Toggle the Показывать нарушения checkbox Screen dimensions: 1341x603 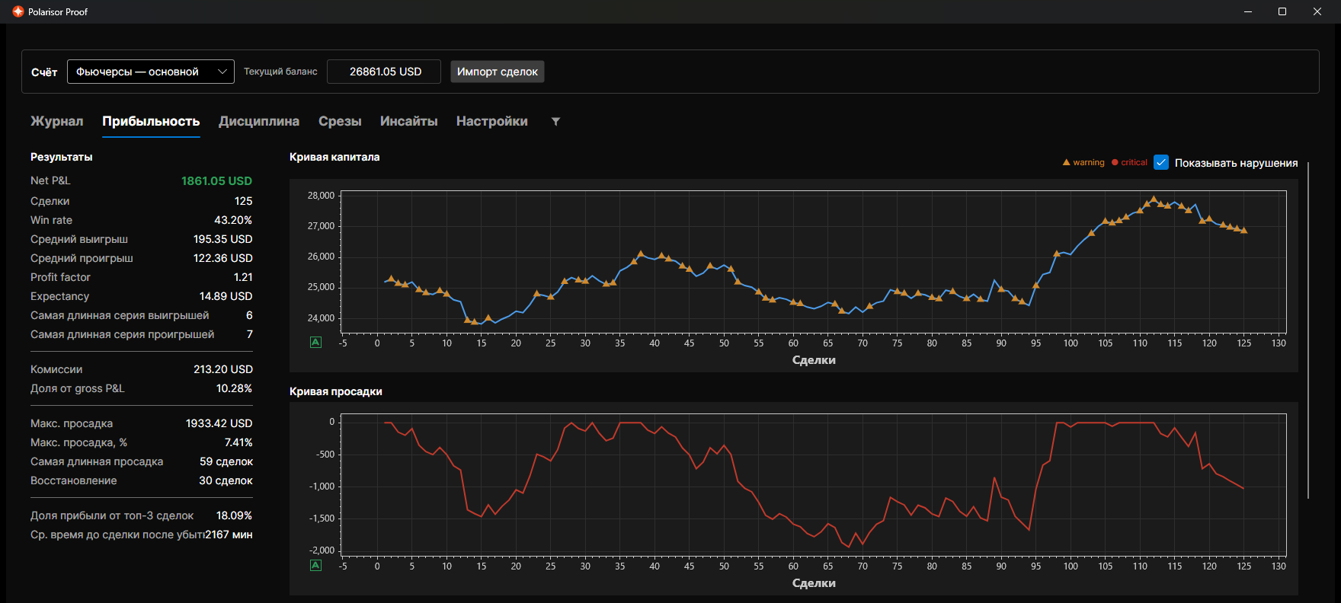point(1161,162)
